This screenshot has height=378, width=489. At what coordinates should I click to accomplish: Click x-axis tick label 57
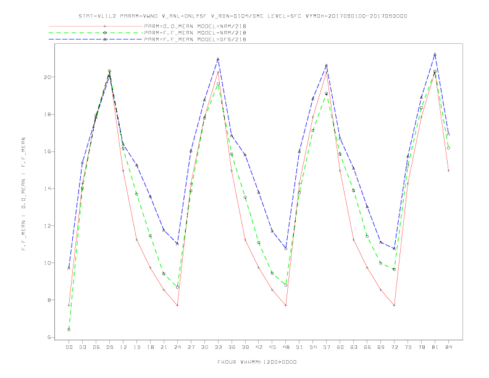click(327, 347)
